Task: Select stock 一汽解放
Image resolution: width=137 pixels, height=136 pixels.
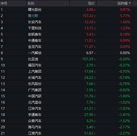Action: tap(35, 53)
